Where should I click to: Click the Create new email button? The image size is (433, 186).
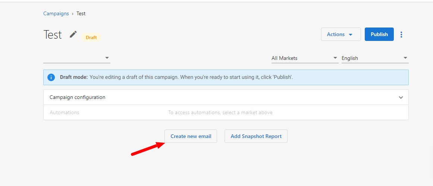pos(191,136)
